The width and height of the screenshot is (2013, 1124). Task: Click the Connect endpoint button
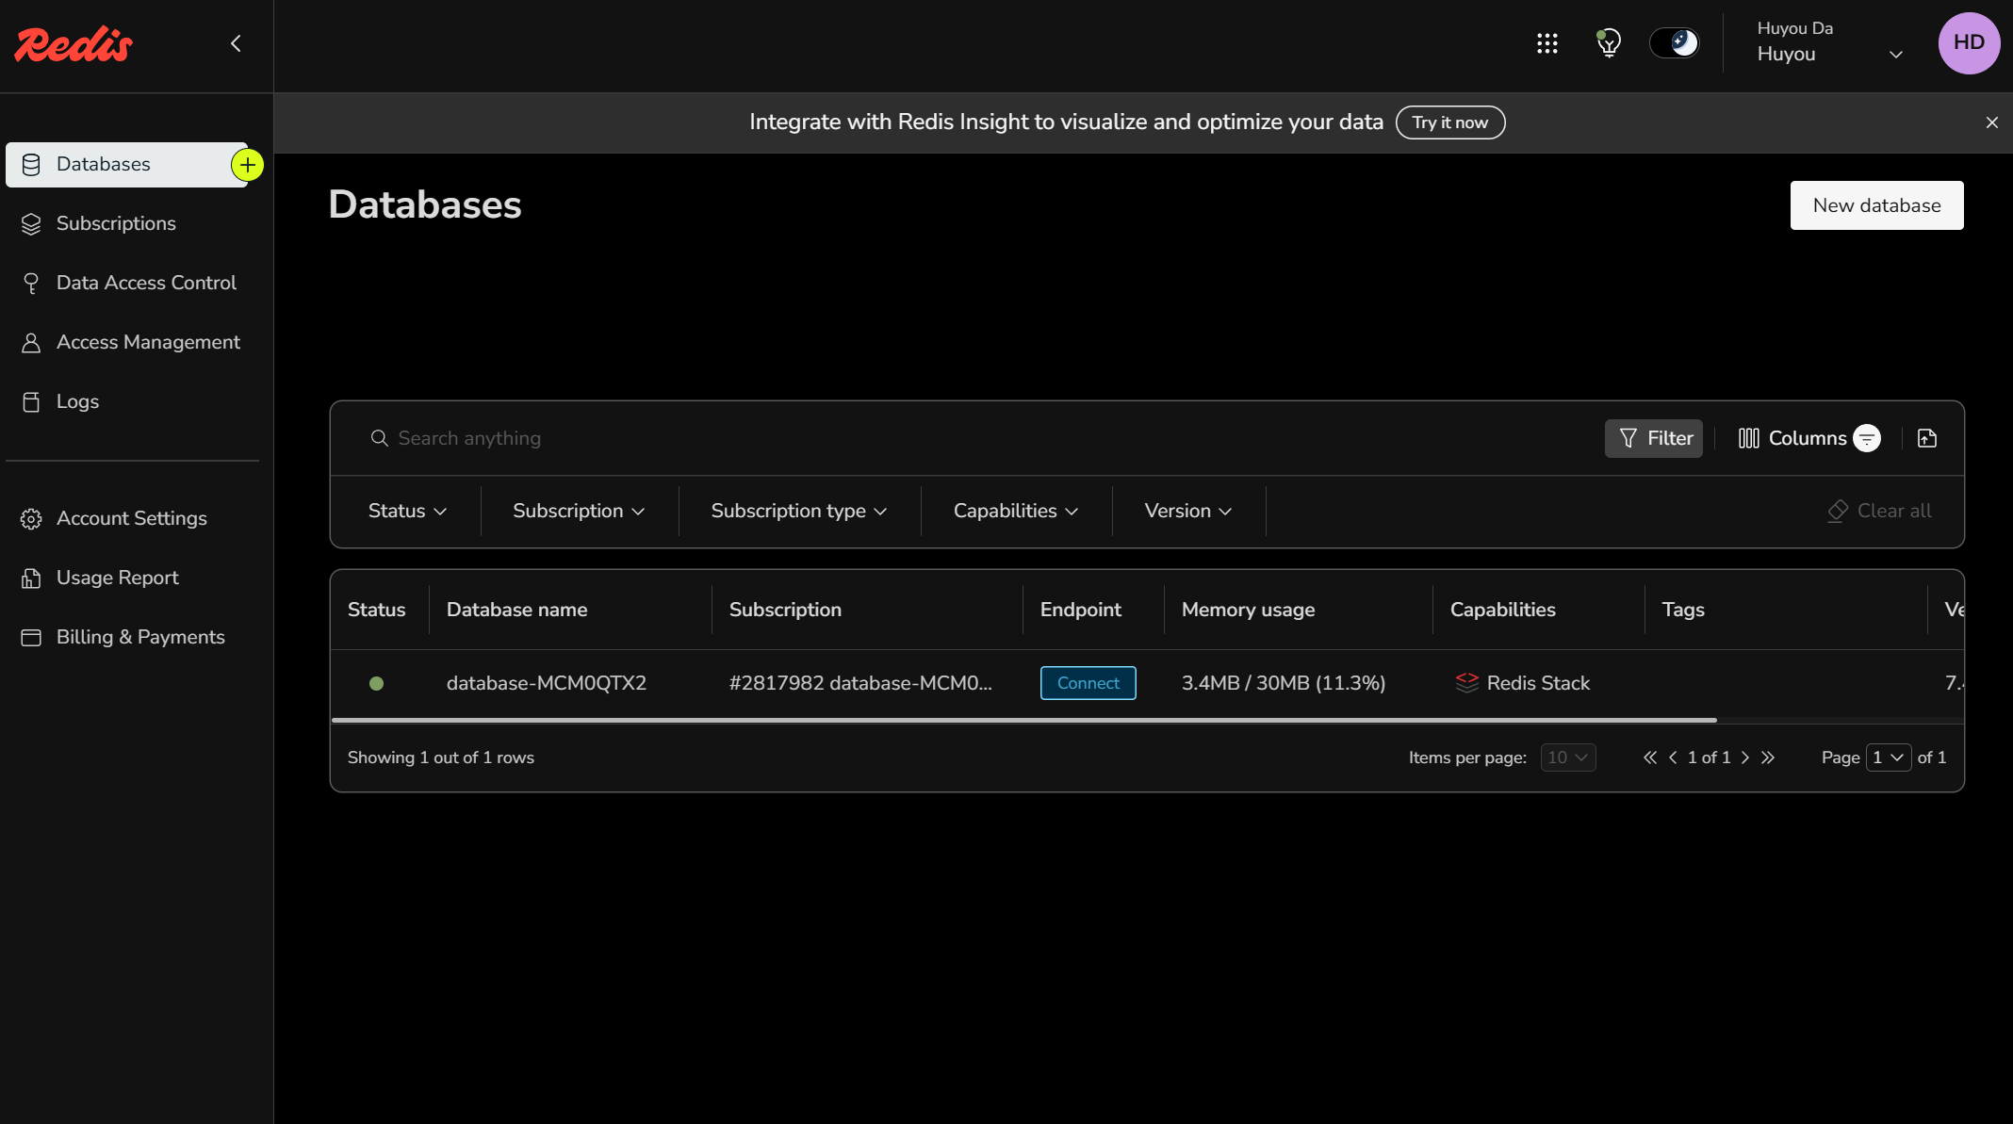[x=1088, y=683]
